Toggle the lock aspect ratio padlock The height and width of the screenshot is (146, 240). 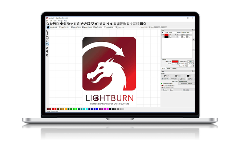tap(47, 27)
